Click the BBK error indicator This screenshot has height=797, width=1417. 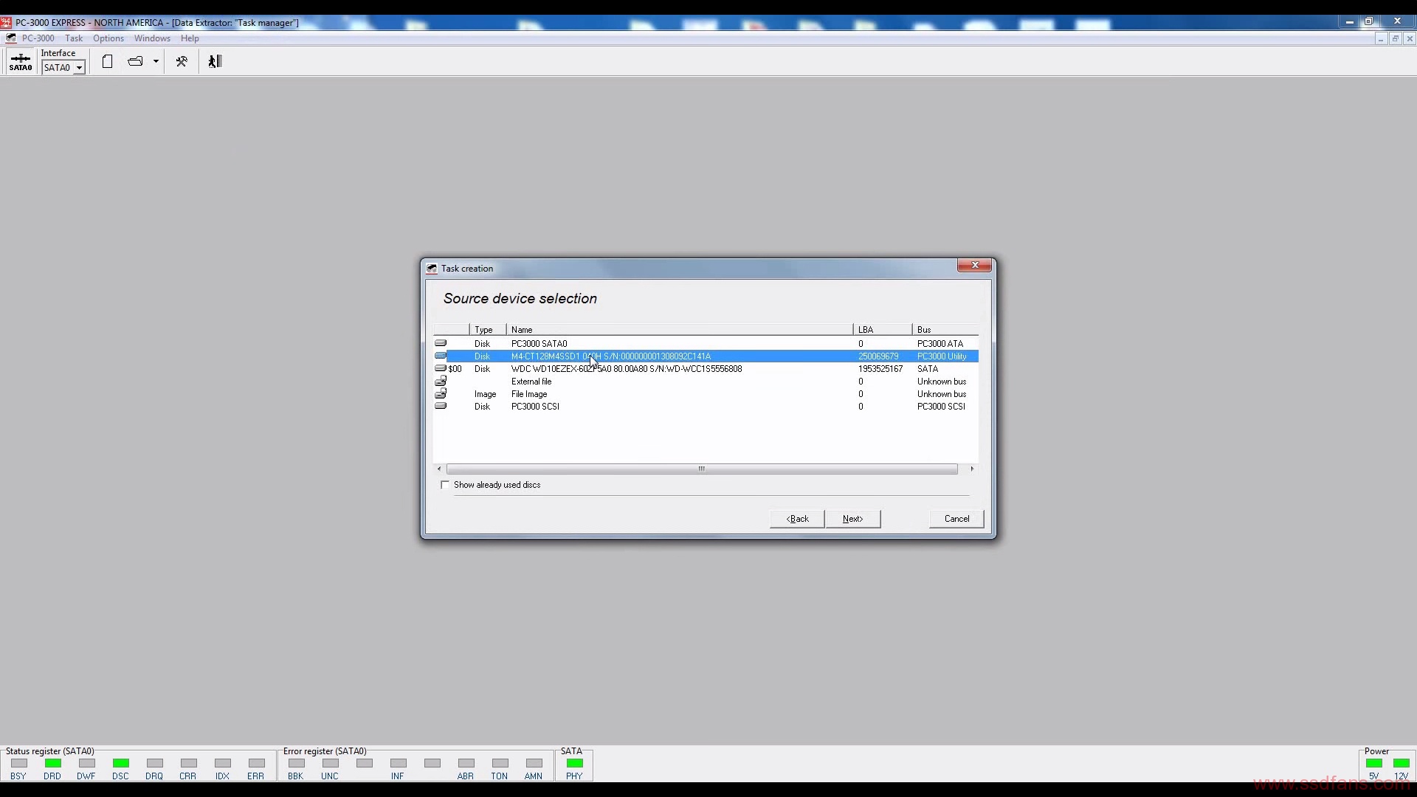coord(297,764)
